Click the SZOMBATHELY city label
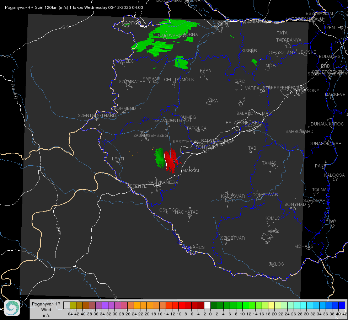348x320 pixels. (x=135, y=82)
